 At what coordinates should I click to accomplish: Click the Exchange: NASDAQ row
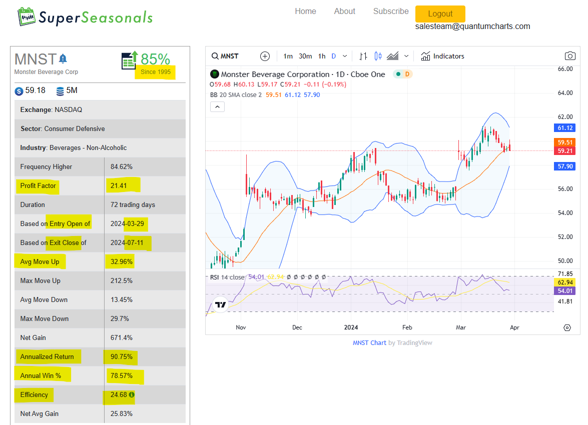point(100,110)
